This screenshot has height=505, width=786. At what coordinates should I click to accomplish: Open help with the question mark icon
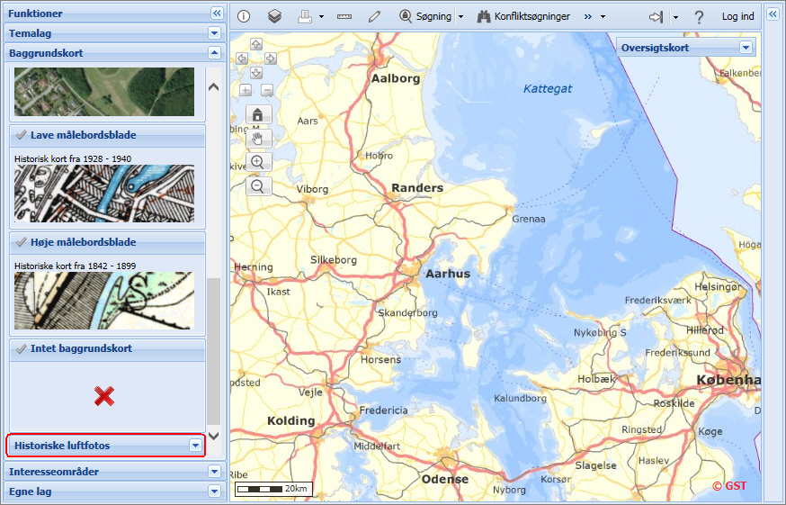point(699,17)
